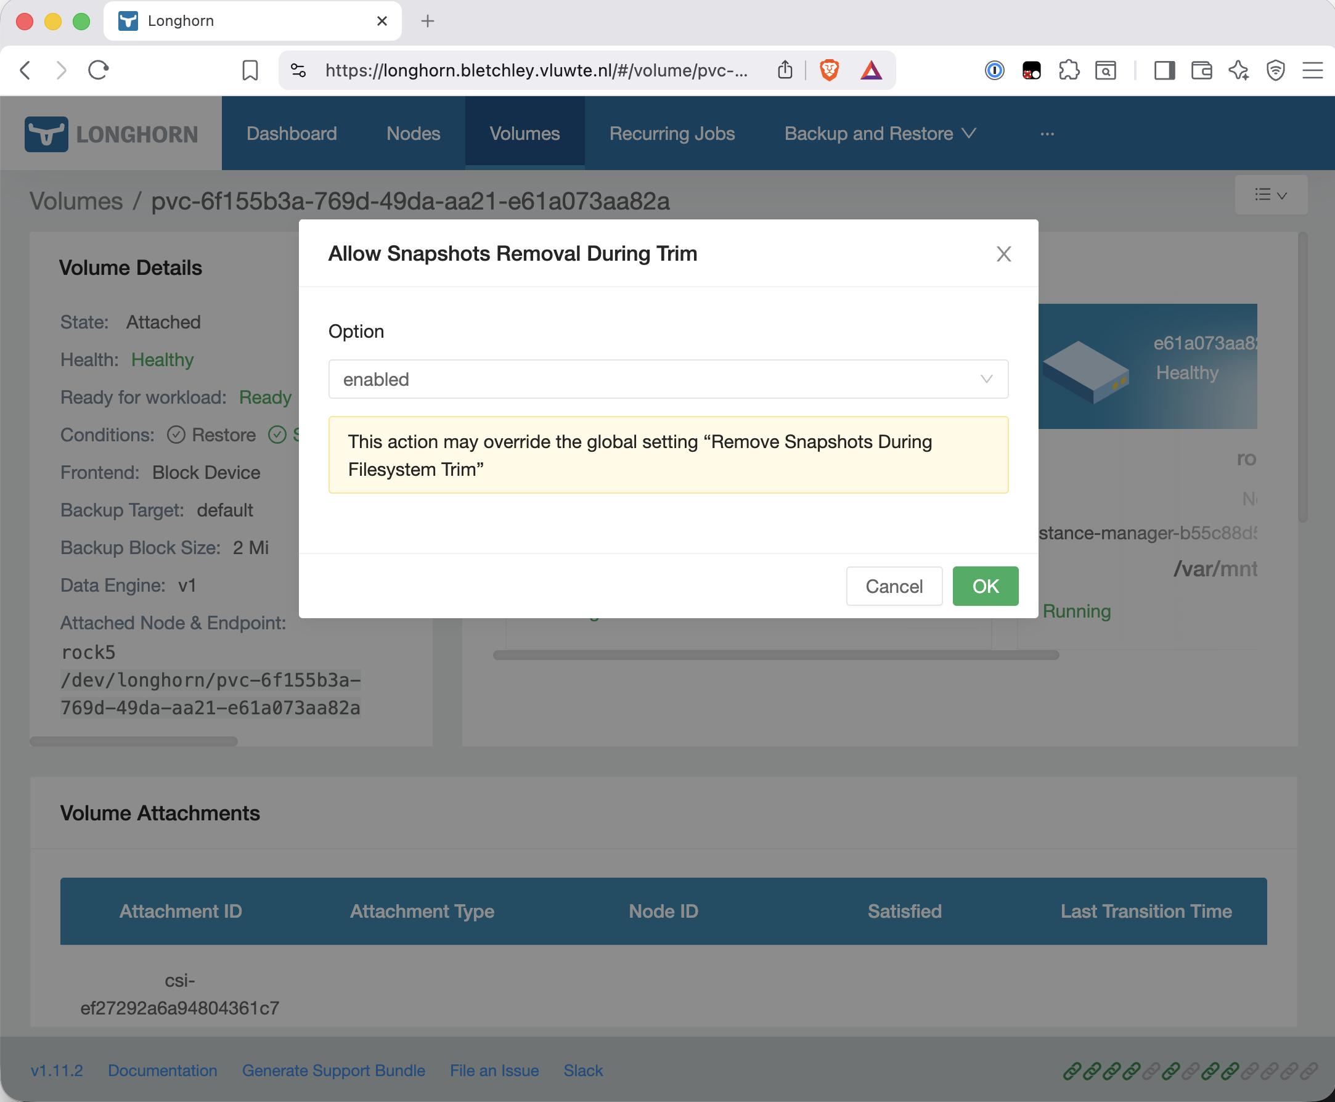
Task: Open the browser extensions puzzle icon
Action: [1069, 70]
